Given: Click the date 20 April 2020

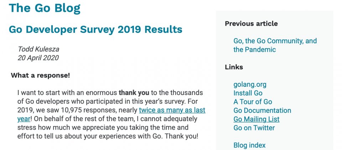Looking at the screenshot, I should coord(38,58).
